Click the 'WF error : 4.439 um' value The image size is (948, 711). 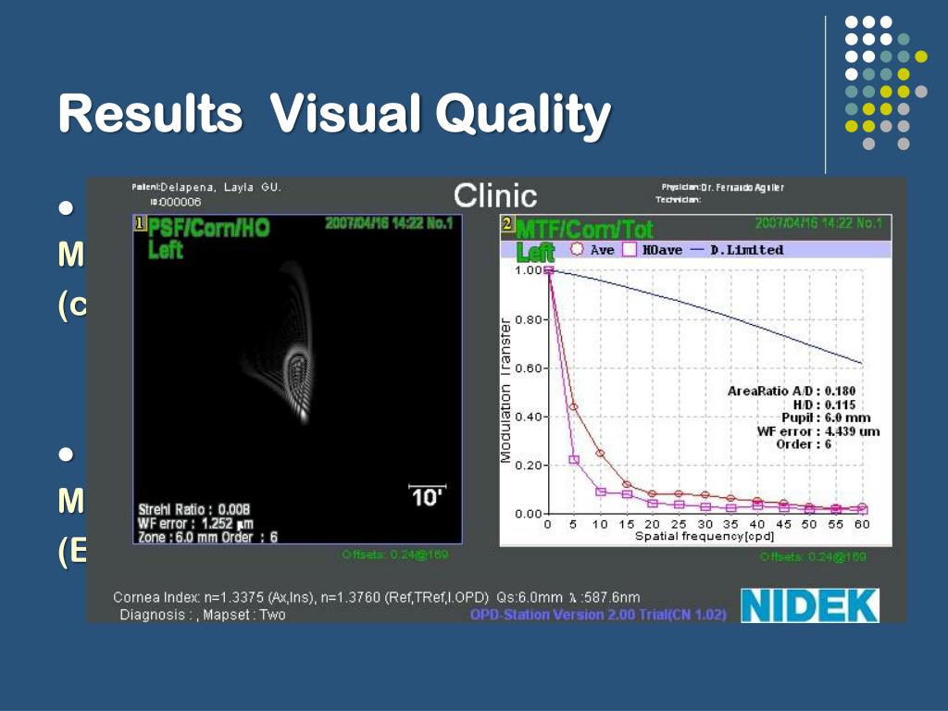pyautogui.click(x=818, y=431)
